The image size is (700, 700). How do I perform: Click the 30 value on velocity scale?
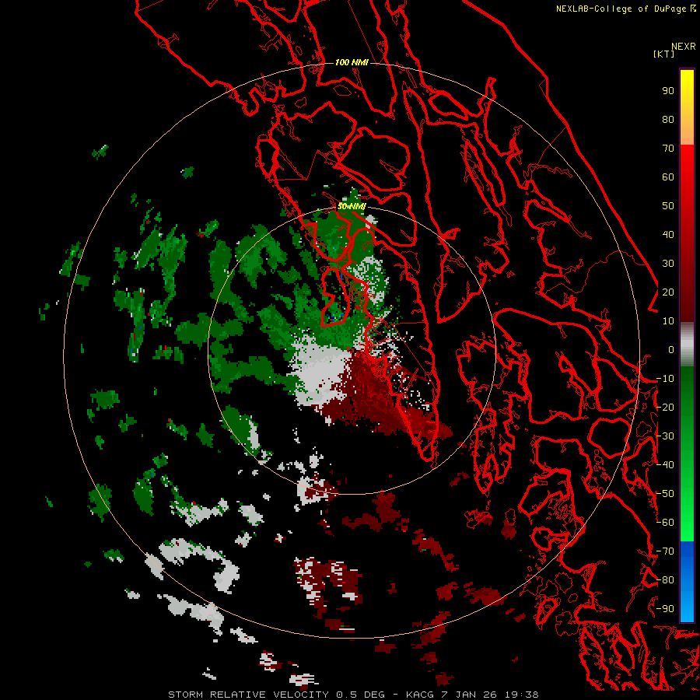[x=668, y=264]
